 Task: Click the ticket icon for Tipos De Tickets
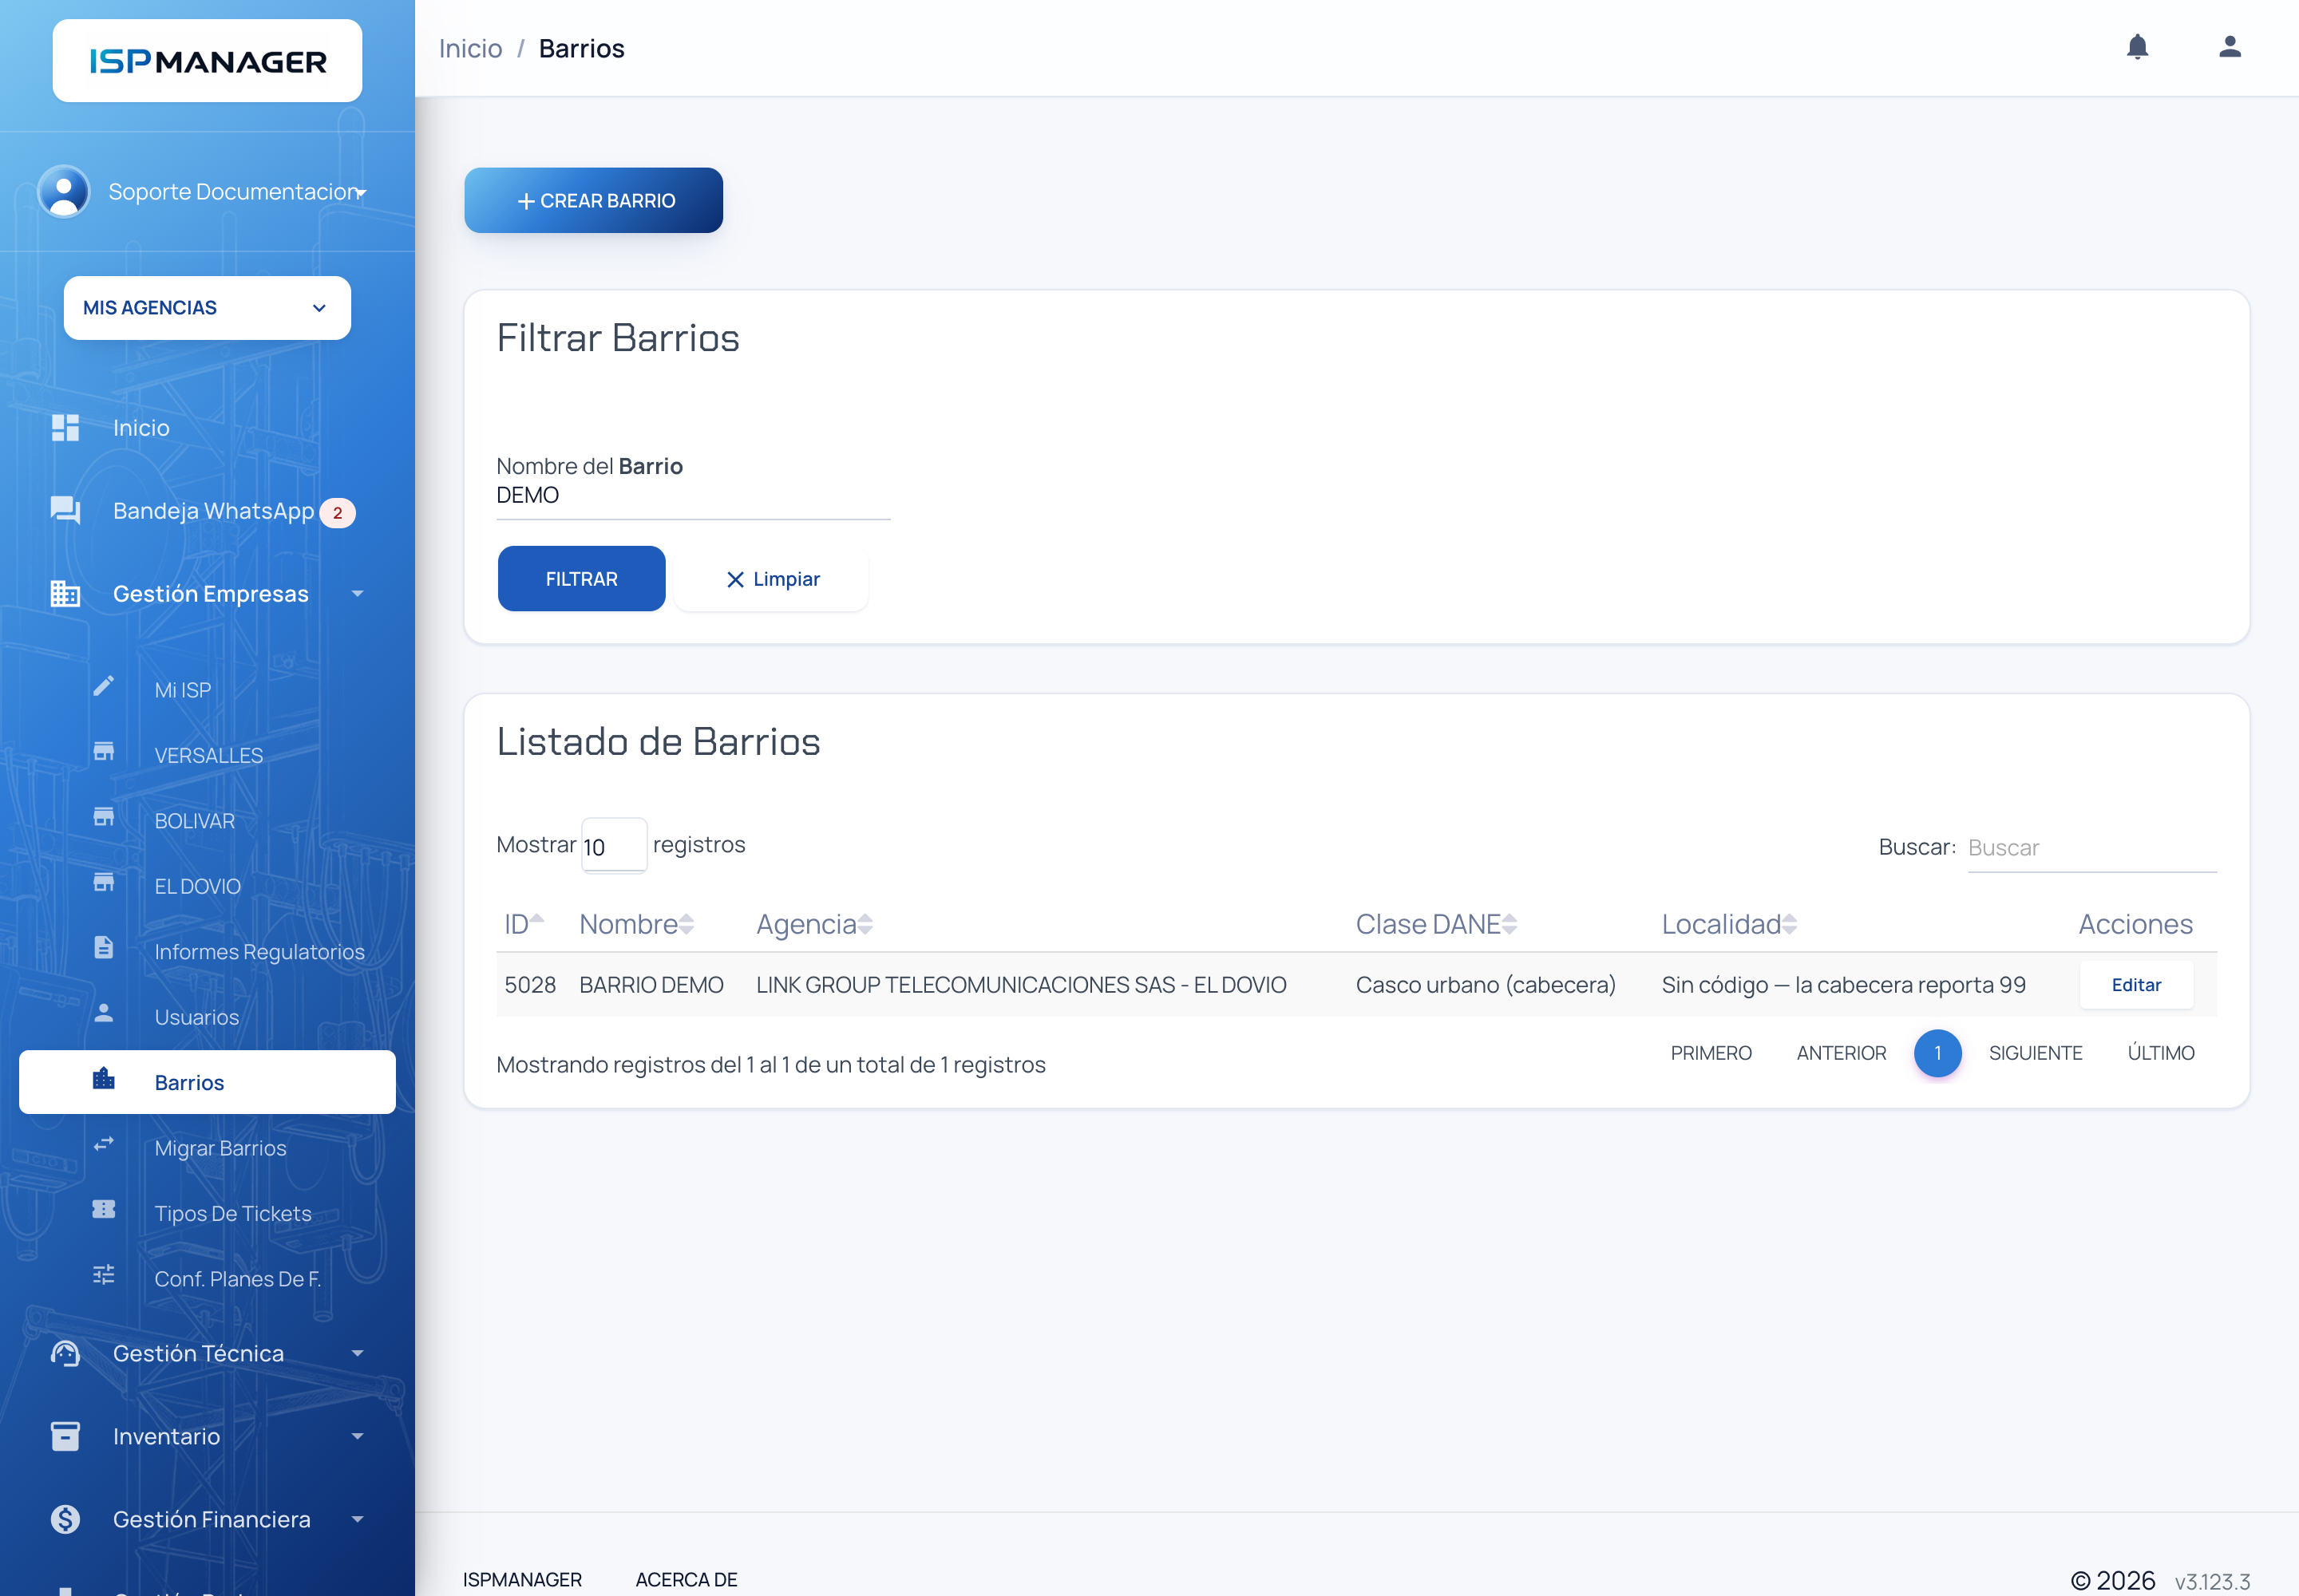coord(104,1210)
